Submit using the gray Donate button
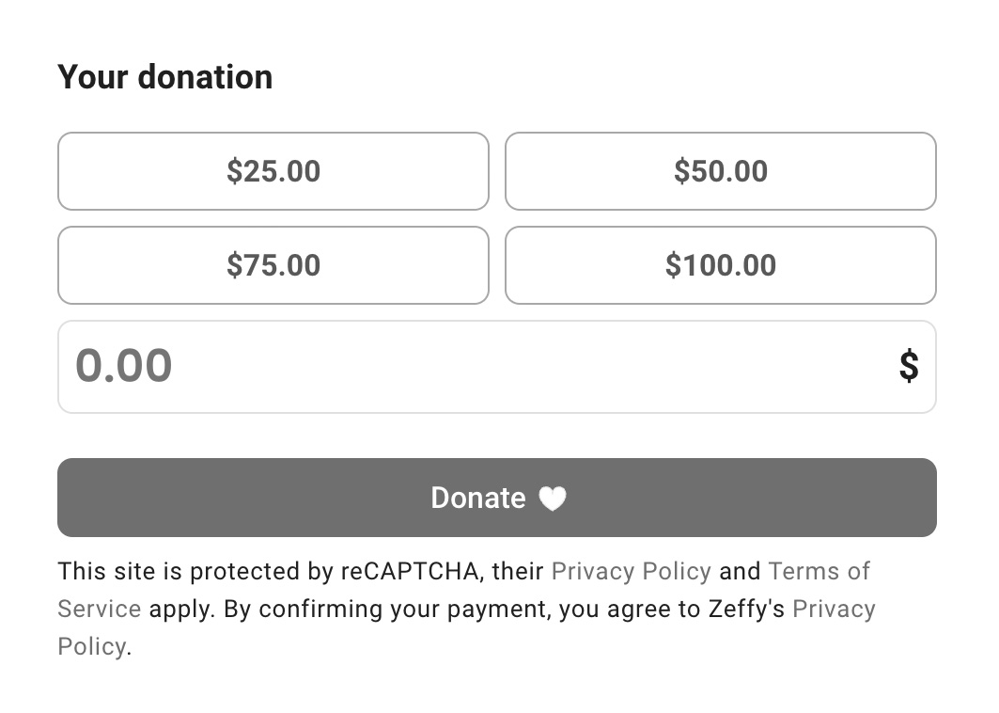999x713 pixels. tap(497, 498)
